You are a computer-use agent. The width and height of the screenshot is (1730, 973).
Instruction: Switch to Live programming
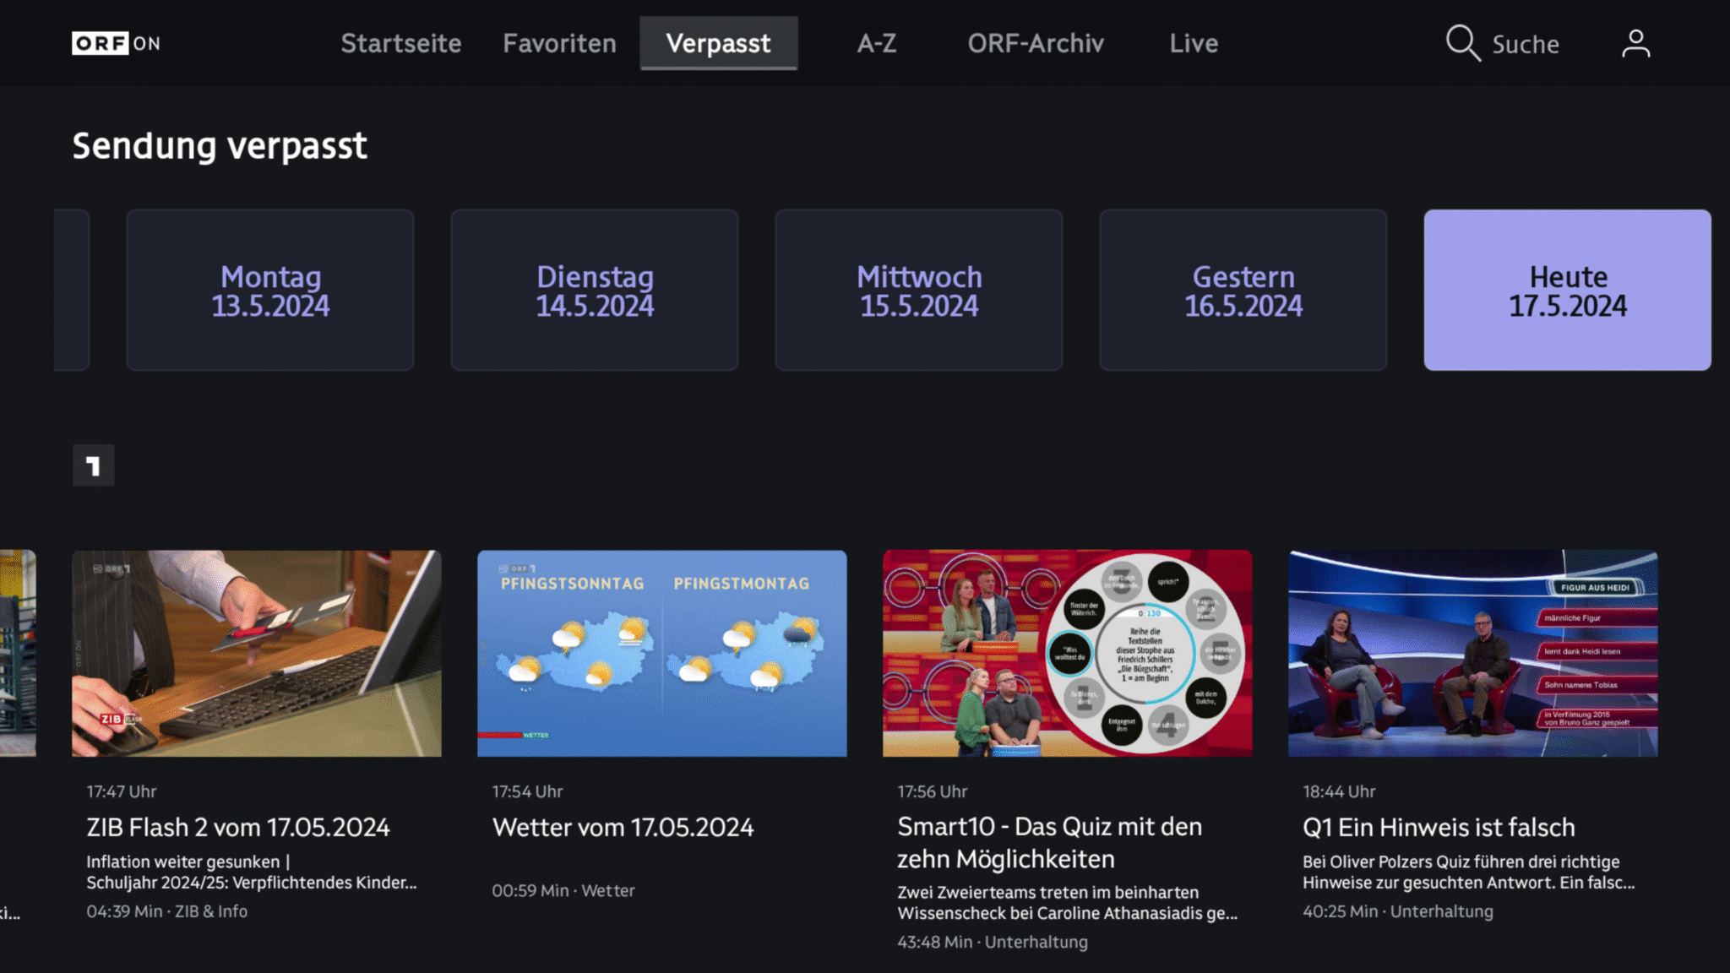pos(1193,43)
